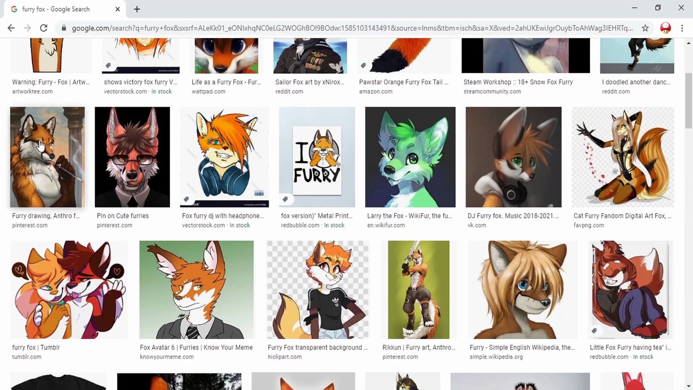
Task: Open the furry fox Tumblr image
Action: click(x=69, y=290)
